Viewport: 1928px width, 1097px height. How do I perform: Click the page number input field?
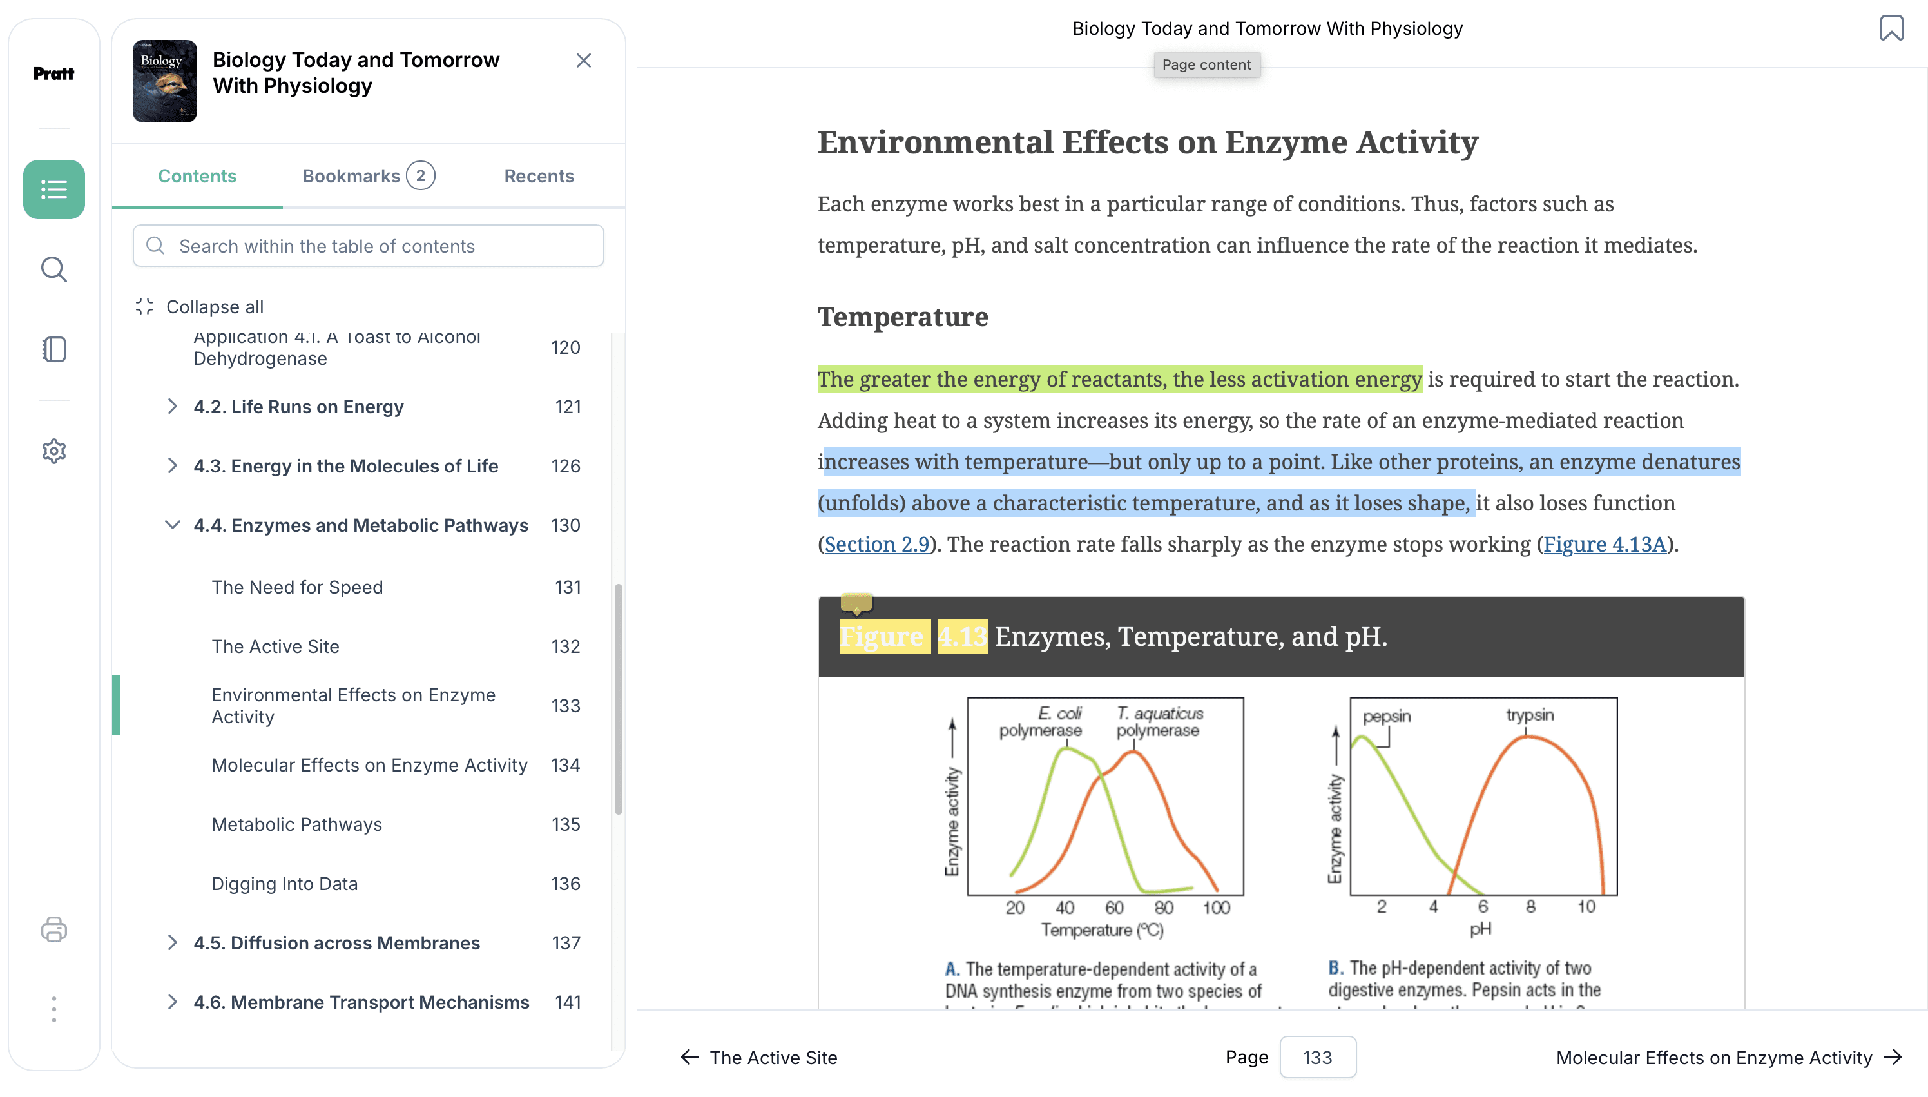point(1318,1057)
